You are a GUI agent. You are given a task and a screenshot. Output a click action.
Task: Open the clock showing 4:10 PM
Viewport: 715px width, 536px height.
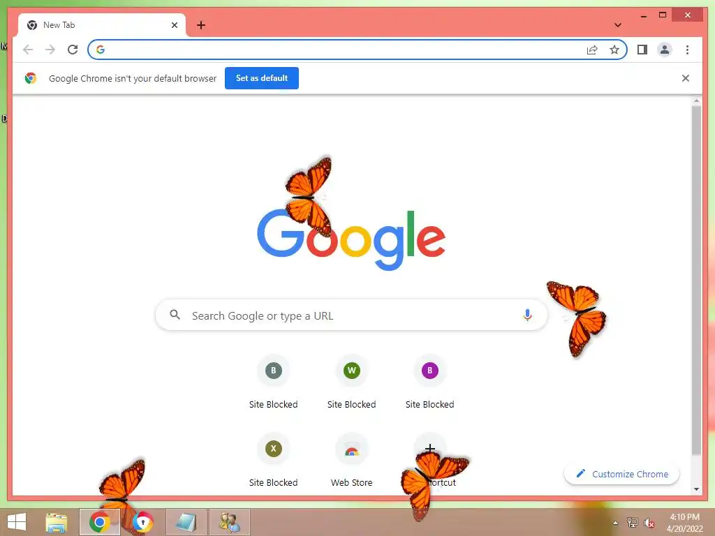[x=684, y=523]
